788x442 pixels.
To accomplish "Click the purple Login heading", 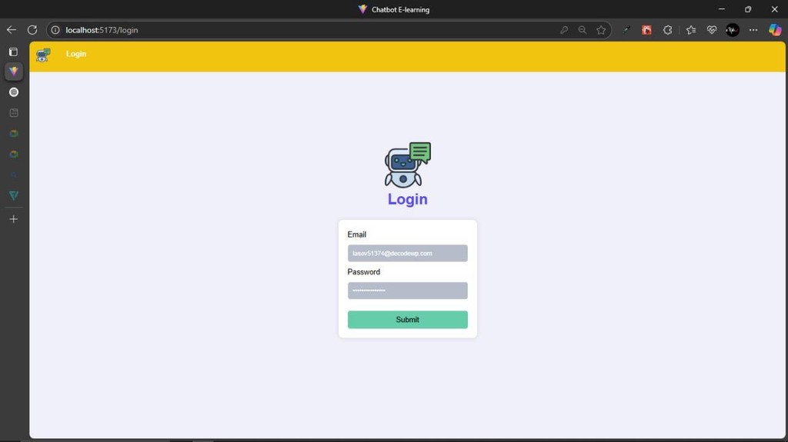I will [408, 199].
